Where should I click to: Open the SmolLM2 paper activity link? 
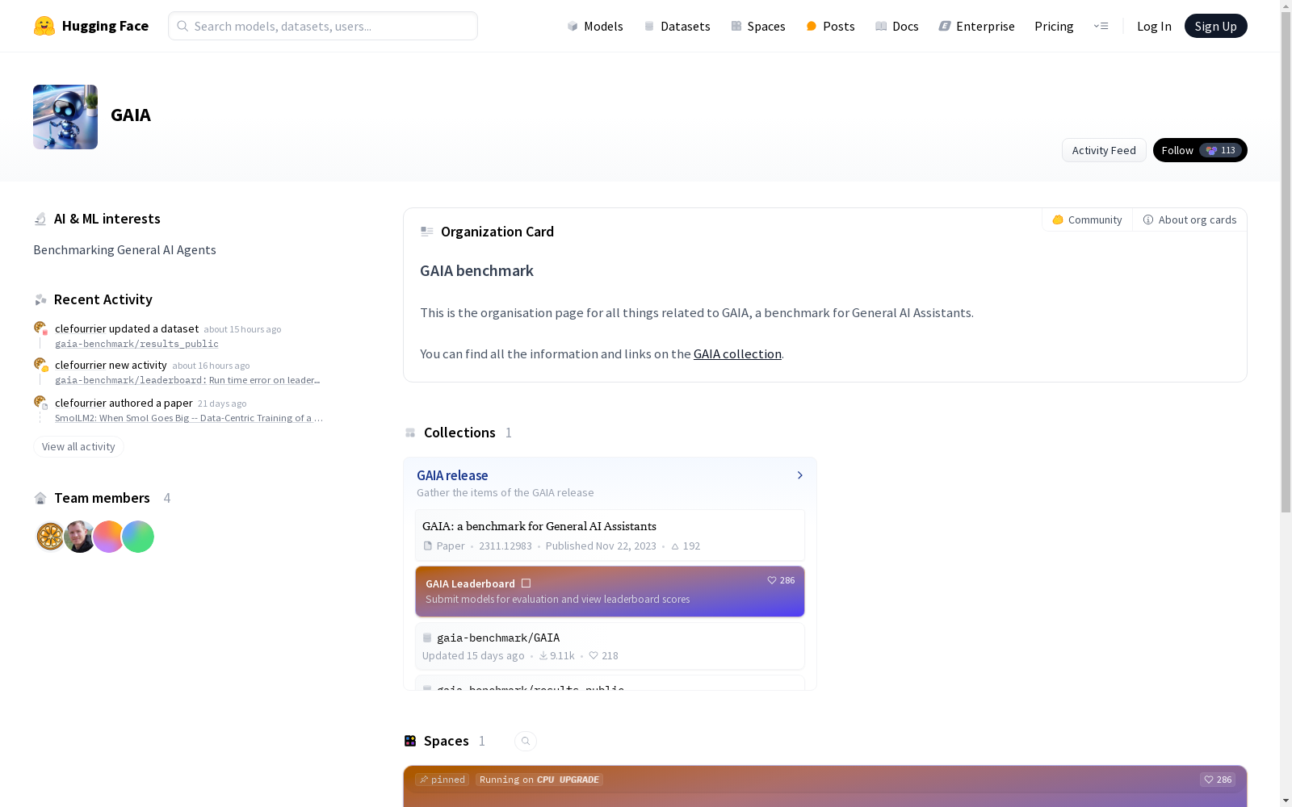point(189,418)
